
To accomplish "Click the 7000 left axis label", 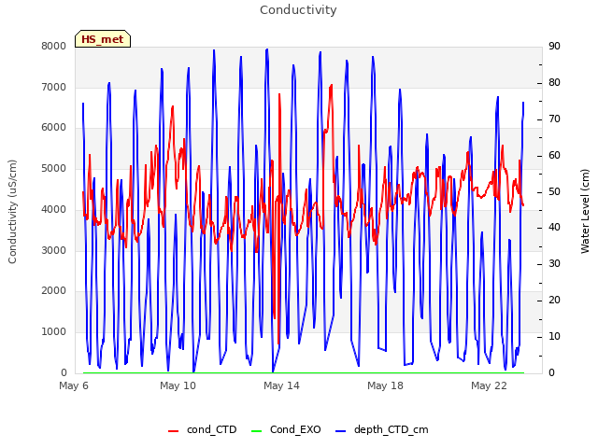I will tap(54, 87).
